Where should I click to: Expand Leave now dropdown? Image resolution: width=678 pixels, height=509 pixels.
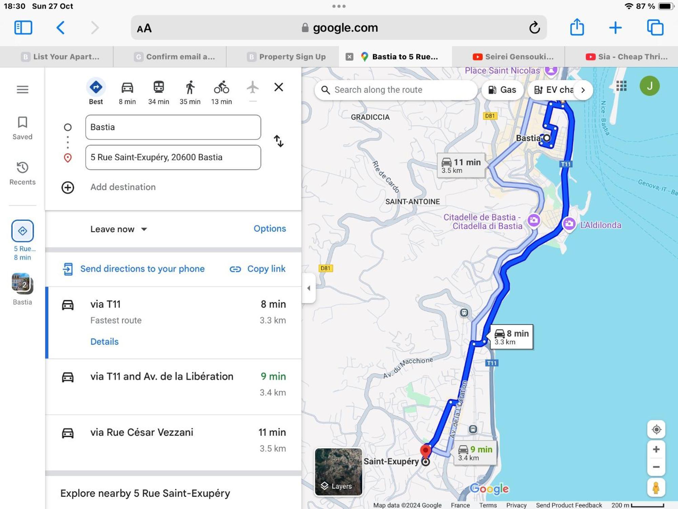(119, 229)
